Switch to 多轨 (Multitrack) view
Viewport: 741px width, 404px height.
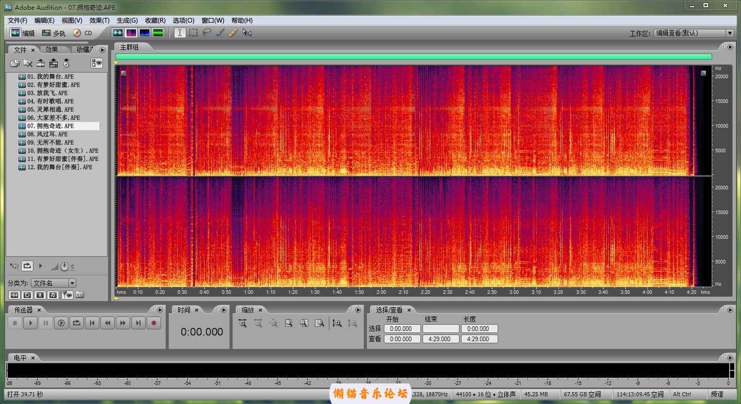tap(54, 33)
